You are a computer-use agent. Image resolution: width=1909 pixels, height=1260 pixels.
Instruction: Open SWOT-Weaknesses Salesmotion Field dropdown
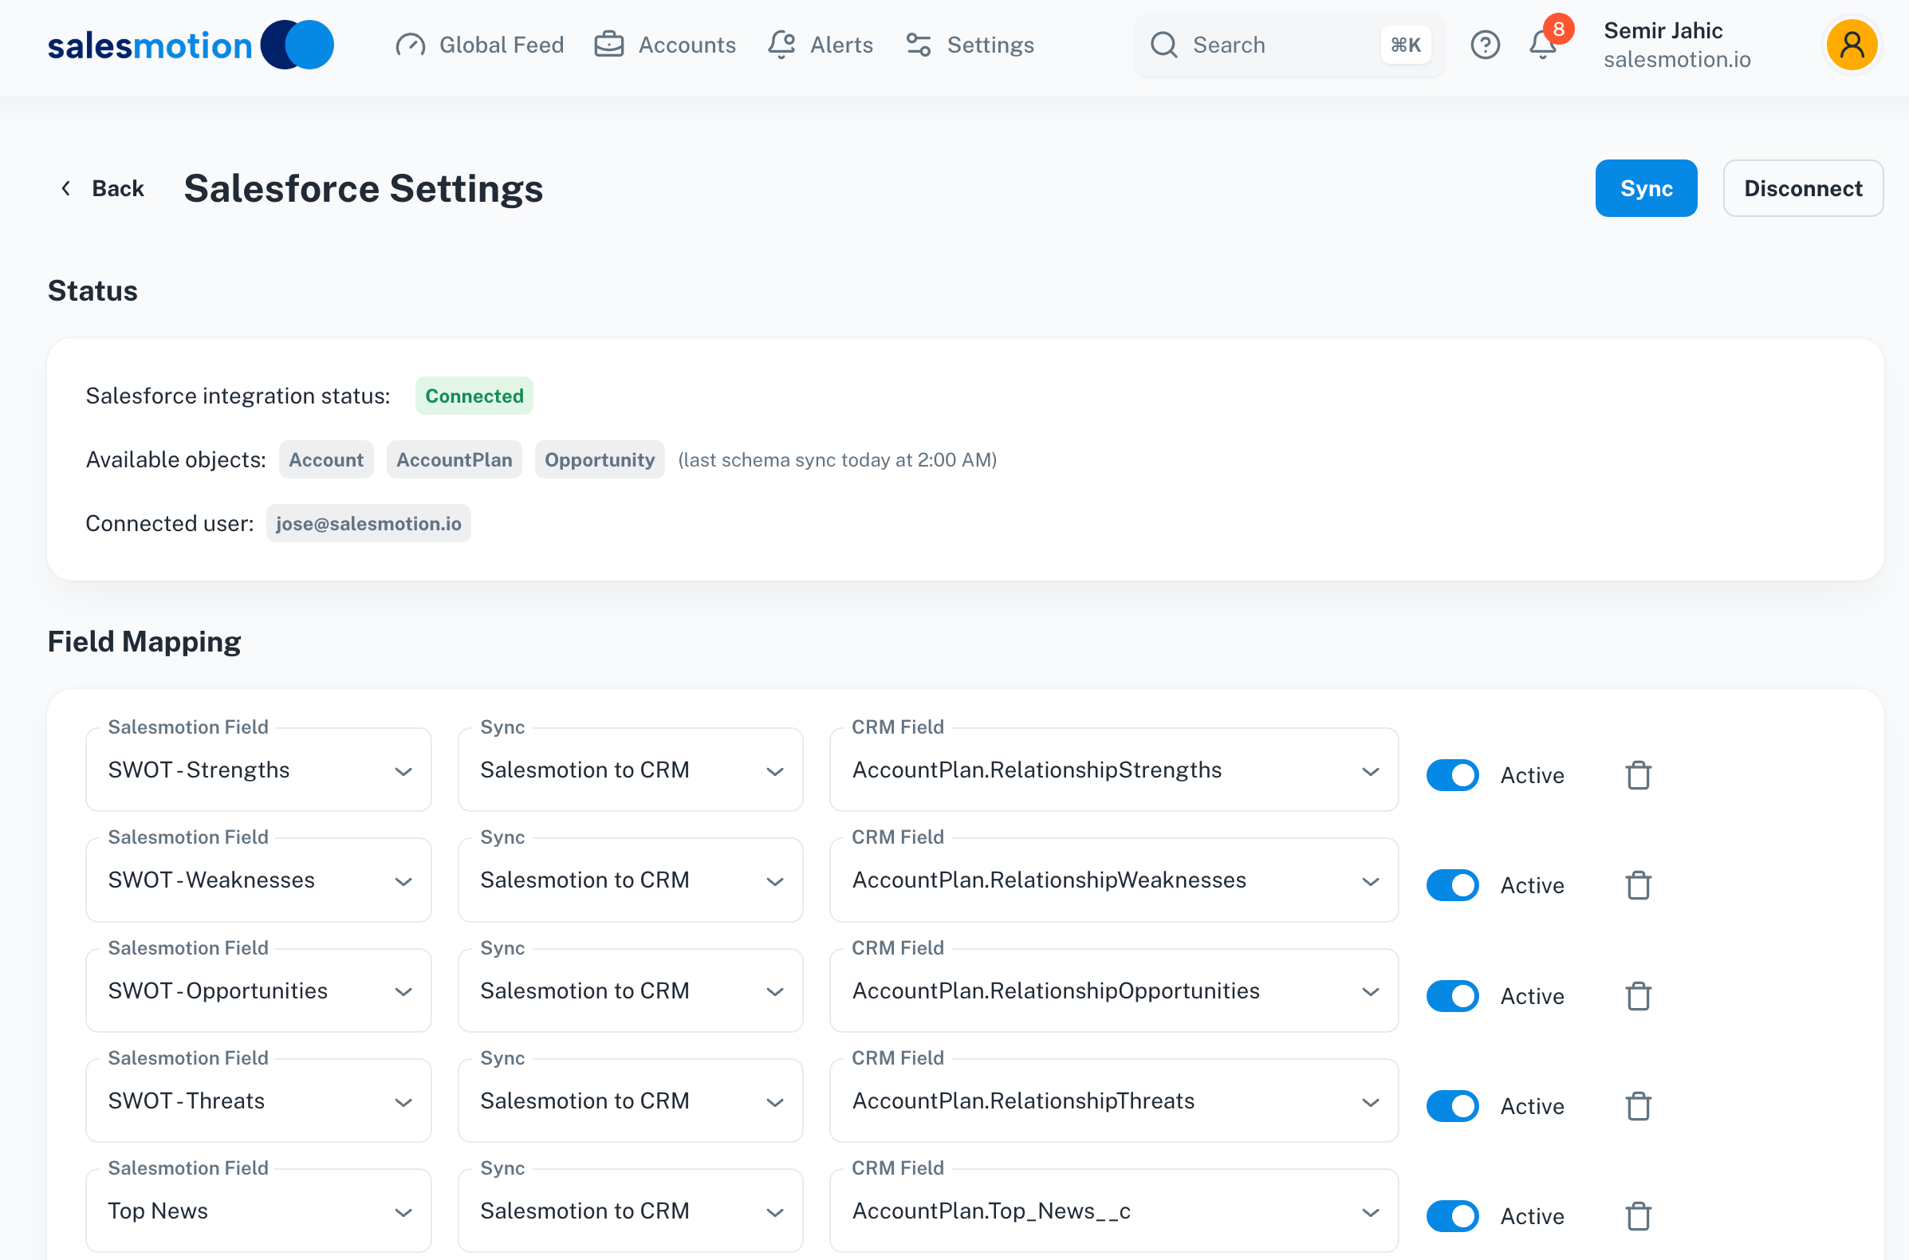click(258, 880)
